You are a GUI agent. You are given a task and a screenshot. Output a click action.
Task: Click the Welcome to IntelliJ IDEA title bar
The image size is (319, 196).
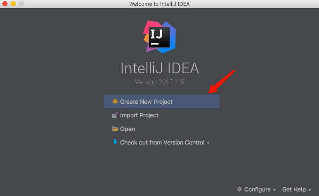click(159, 4)
